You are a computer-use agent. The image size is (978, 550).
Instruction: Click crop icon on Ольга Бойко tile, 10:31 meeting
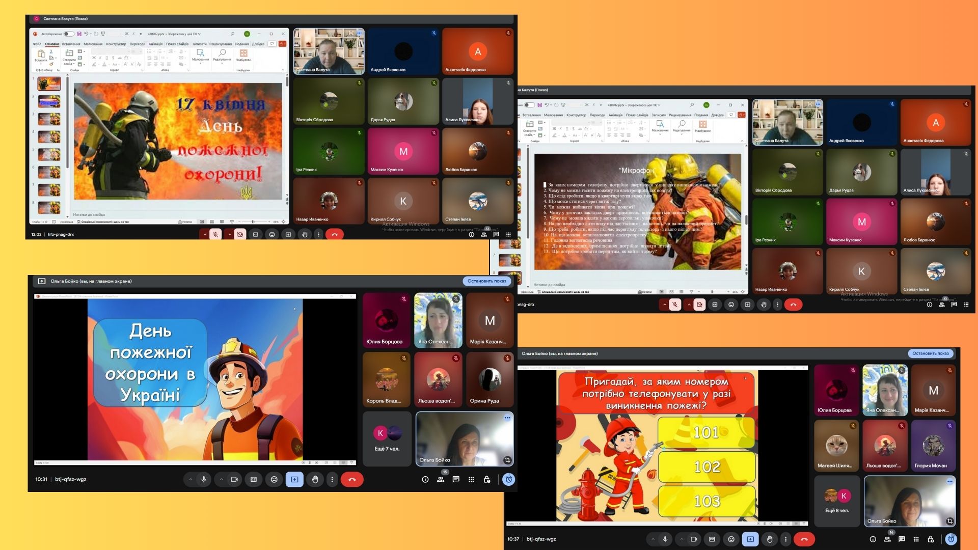coord(507,460)
